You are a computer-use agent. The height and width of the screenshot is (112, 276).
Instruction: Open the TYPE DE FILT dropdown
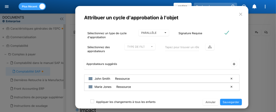(140, 47)
